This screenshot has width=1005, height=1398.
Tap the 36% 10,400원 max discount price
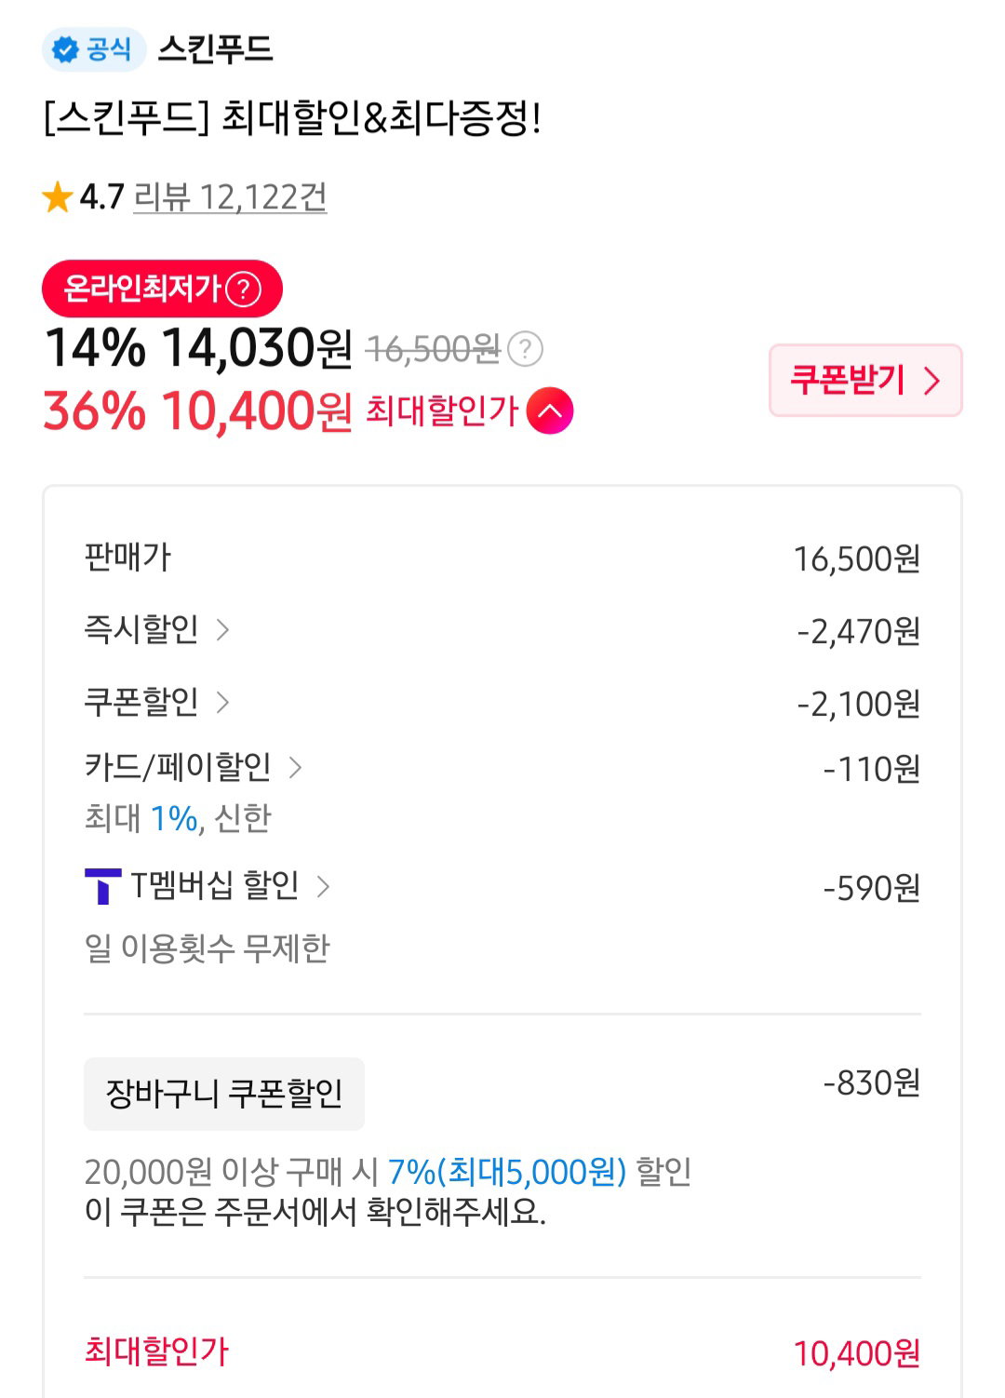pos(198,410)
